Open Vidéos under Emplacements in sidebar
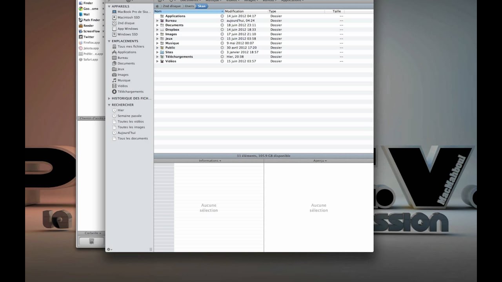 tap(120, 86)
